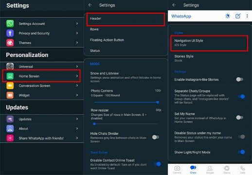Viewport: 252px width, 175px height.
Task: Toggle Hide Chats Divider switch
Action: tap(156, 137)
